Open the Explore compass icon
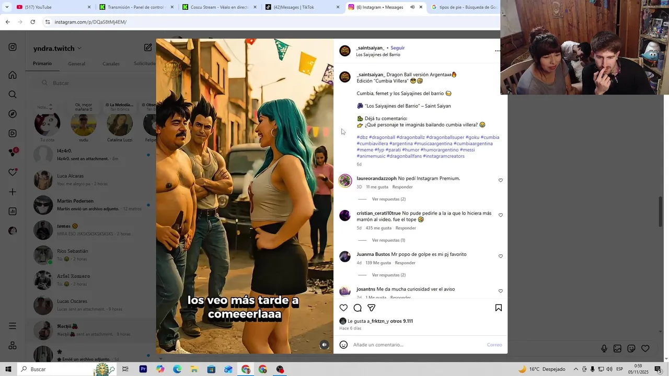Screen dimensions: 669x376 [x=13, y=114]
